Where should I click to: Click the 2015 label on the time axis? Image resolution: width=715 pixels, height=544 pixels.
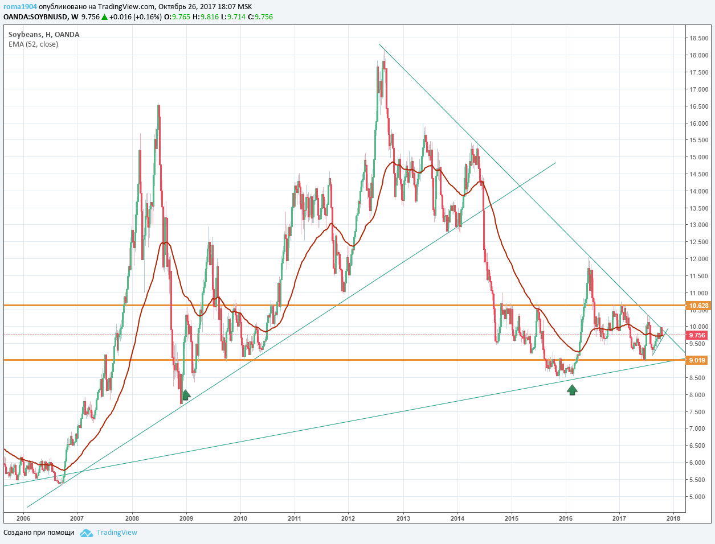coord(511,518)
